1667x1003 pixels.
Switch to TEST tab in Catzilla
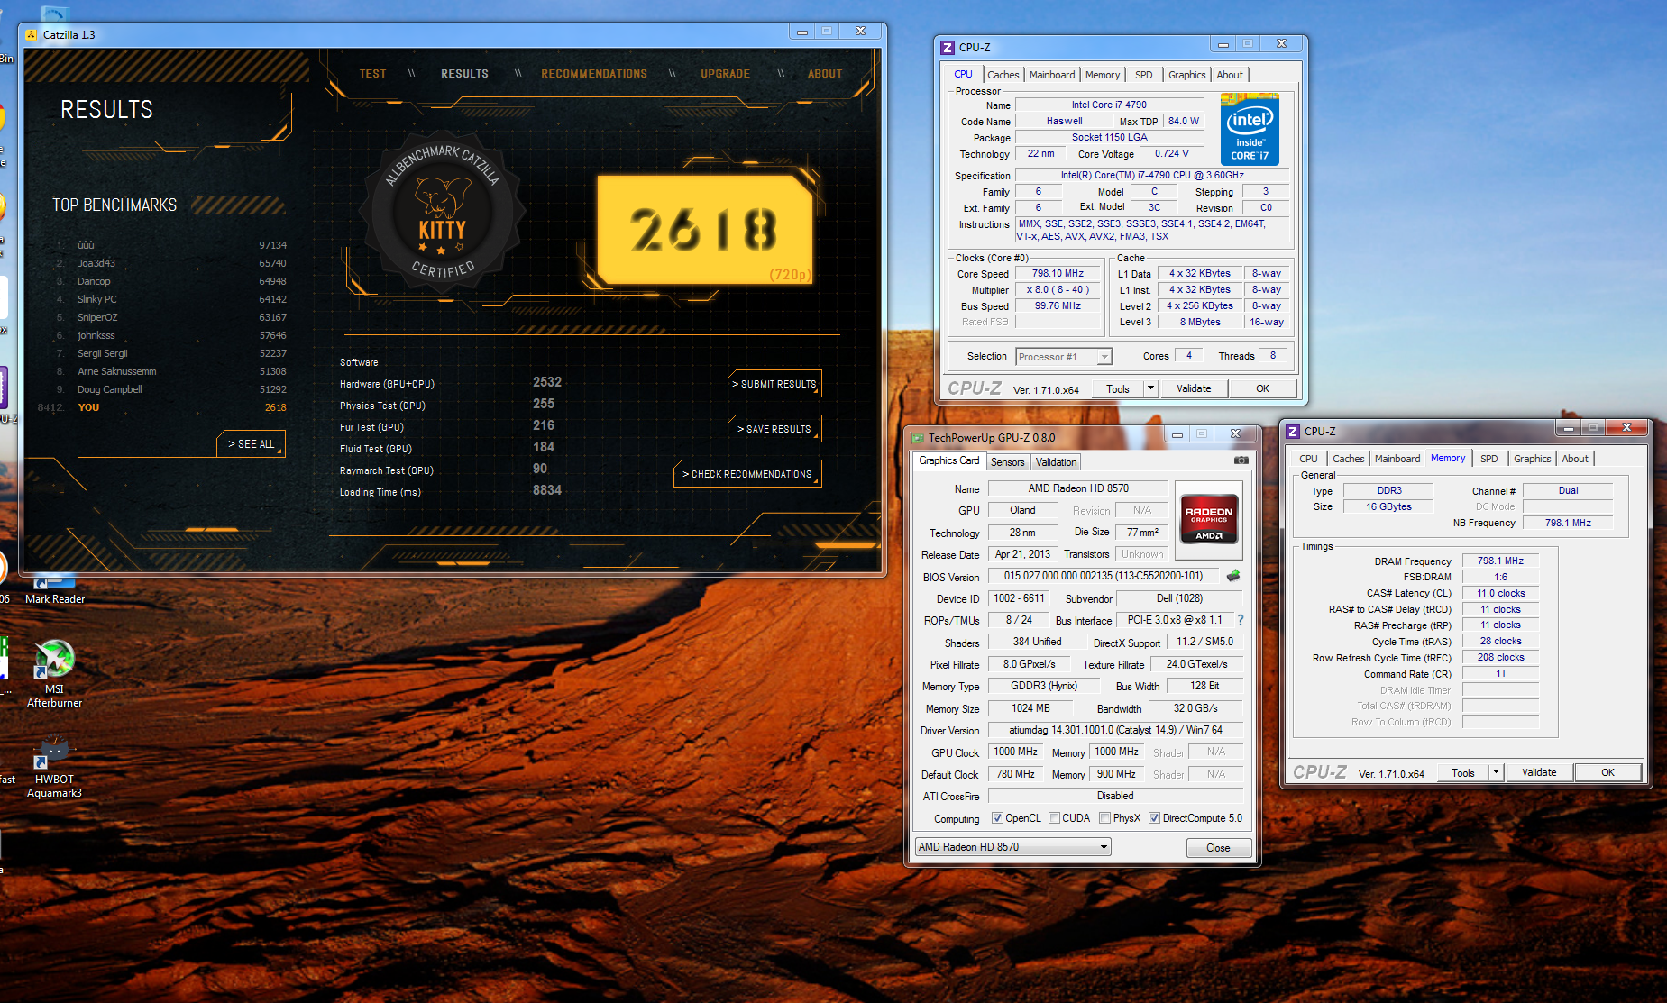pyautogui.click(x=372, y=74)
